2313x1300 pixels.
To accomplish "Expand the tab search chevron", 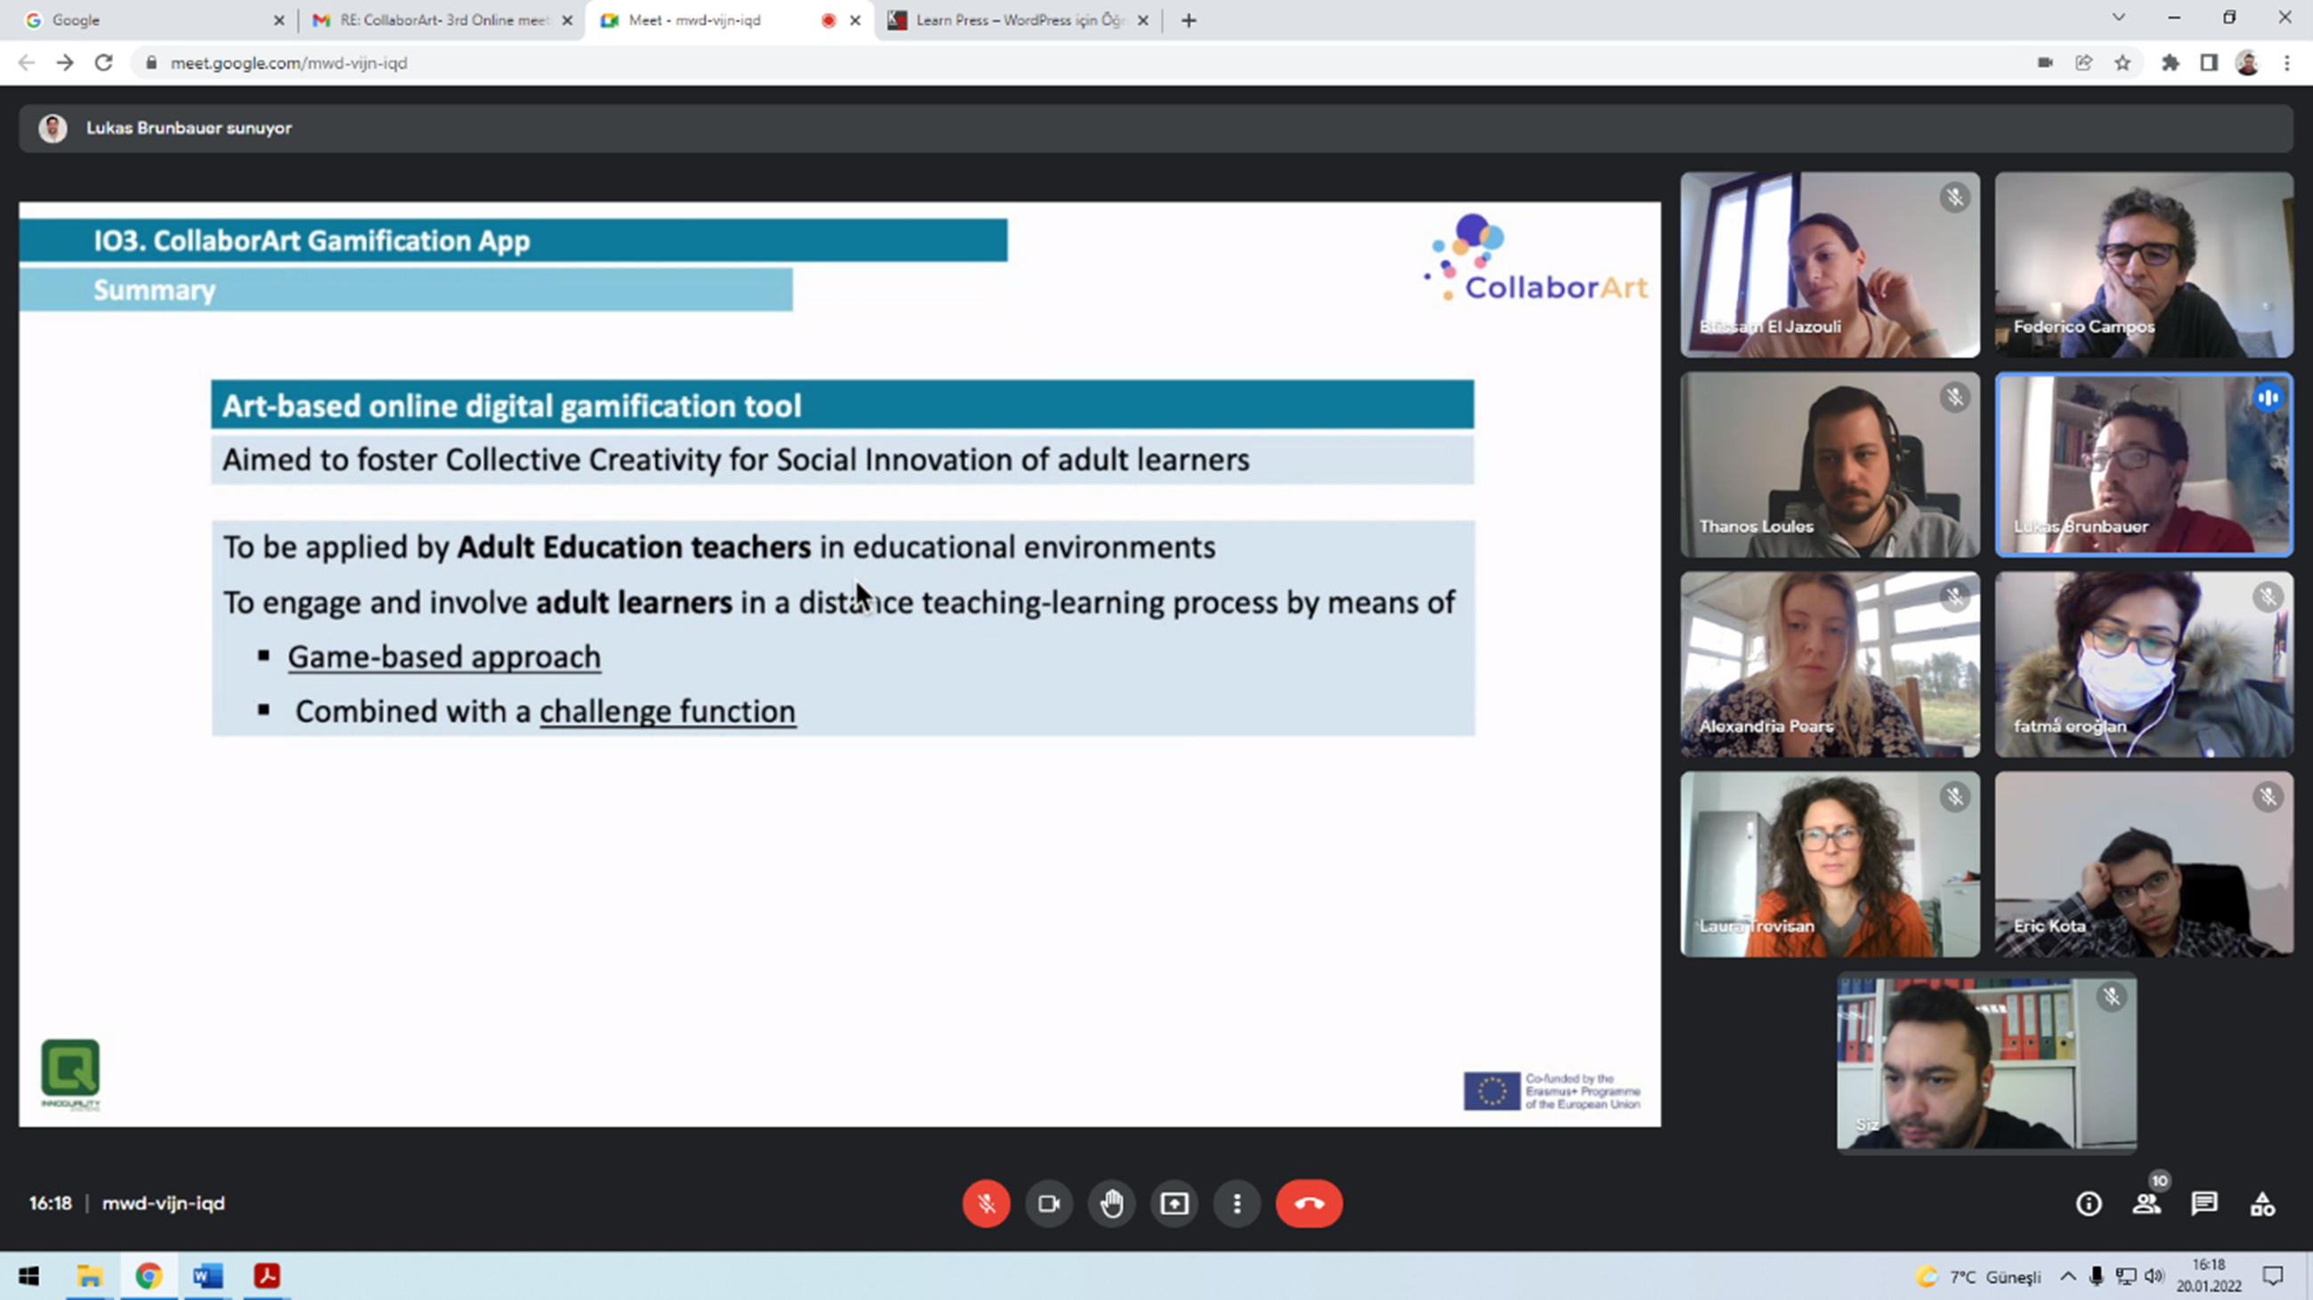I will click(2119, 18).
